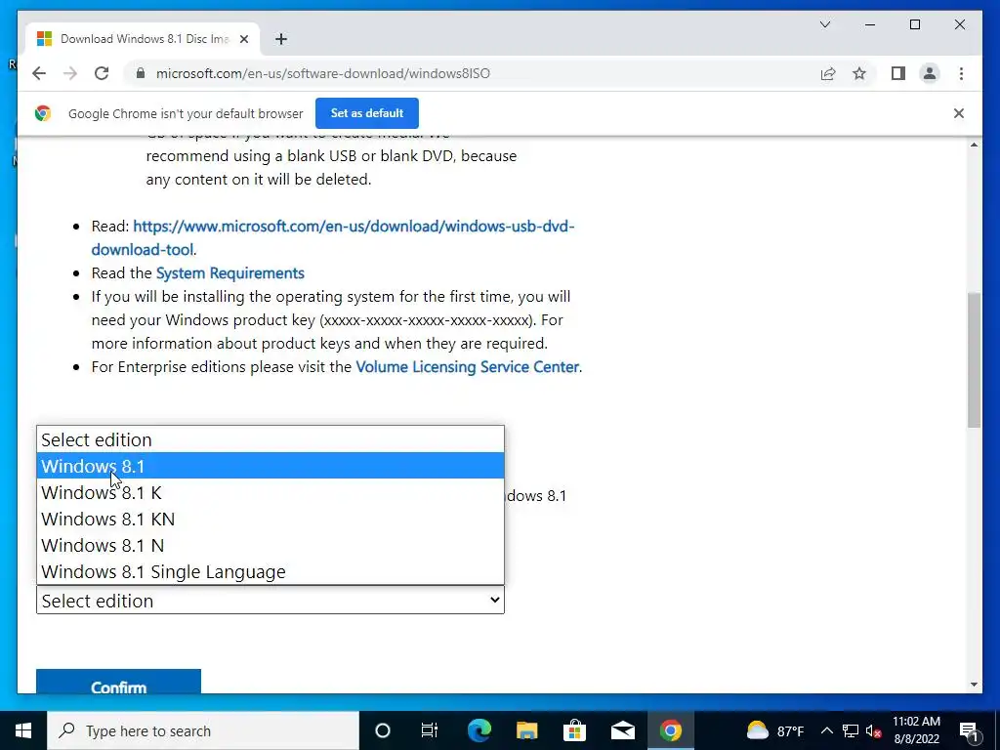Click the Chrome taskbar icon

pos(670,730)
